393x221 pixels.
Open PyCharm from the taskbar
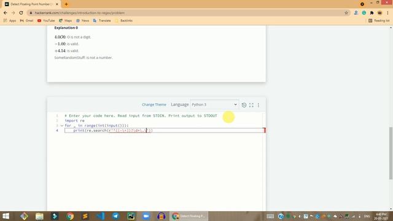pyautogui.click(x=131, y=216)
